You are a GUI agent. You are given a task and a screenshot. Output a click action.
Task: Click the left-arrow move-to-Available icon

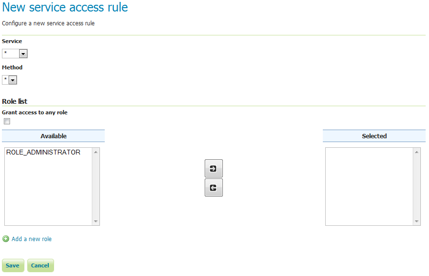213,188
